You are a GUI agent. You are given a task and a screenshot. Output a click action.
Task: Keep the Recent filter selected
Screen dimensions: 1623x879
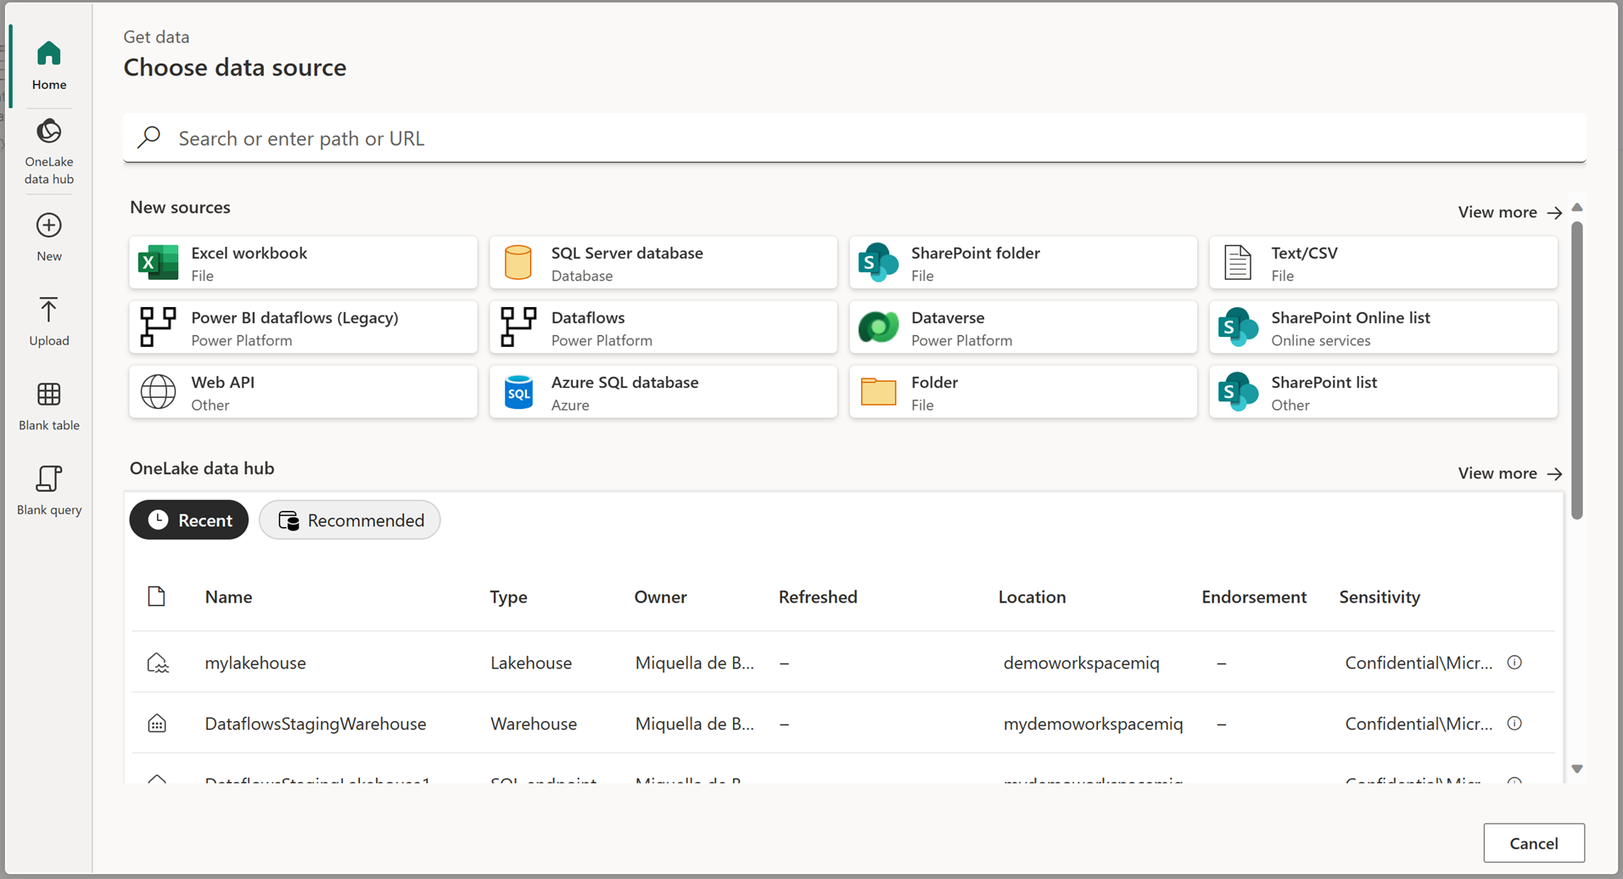click(x=188, y=520)
